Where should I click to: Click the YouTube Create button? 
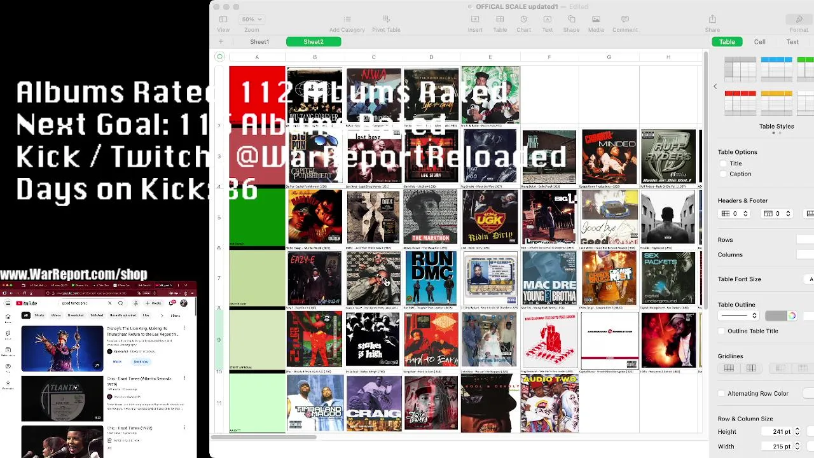pyautogui.click(x=153, y=303)
